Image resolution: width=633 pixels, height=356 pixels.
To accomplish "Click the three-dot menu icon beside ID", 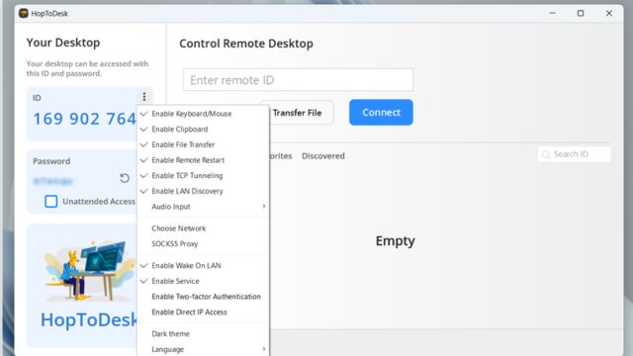I will tap(144, 97).
